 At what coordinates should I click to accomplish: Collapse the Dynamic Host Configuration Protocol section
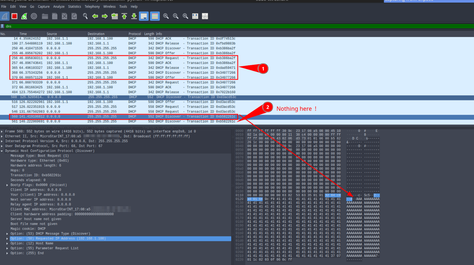click(2, 151)
